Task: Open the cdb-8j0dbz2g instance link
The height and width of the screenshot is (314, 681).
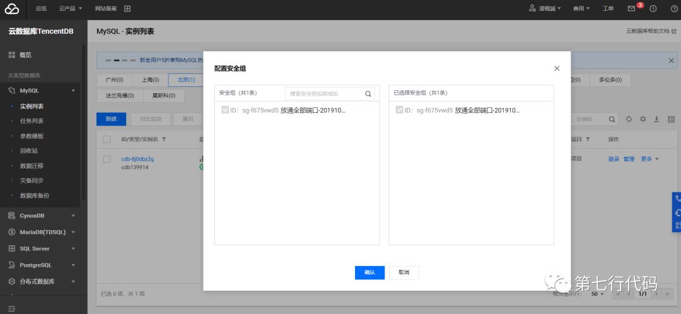Action: click(x=137, y=159)
